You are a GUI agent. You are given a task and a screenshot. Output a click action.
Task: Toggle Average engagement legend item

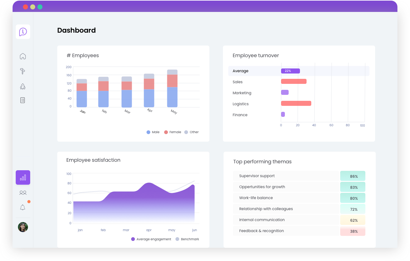151,239
